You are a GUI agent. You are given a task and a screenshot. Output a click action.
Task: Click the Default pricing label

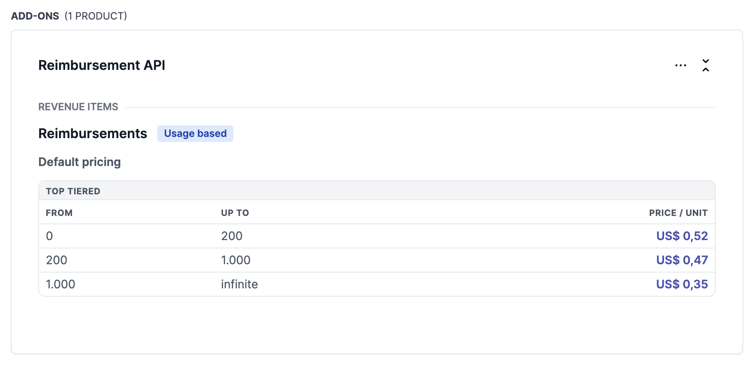point(79,162)
